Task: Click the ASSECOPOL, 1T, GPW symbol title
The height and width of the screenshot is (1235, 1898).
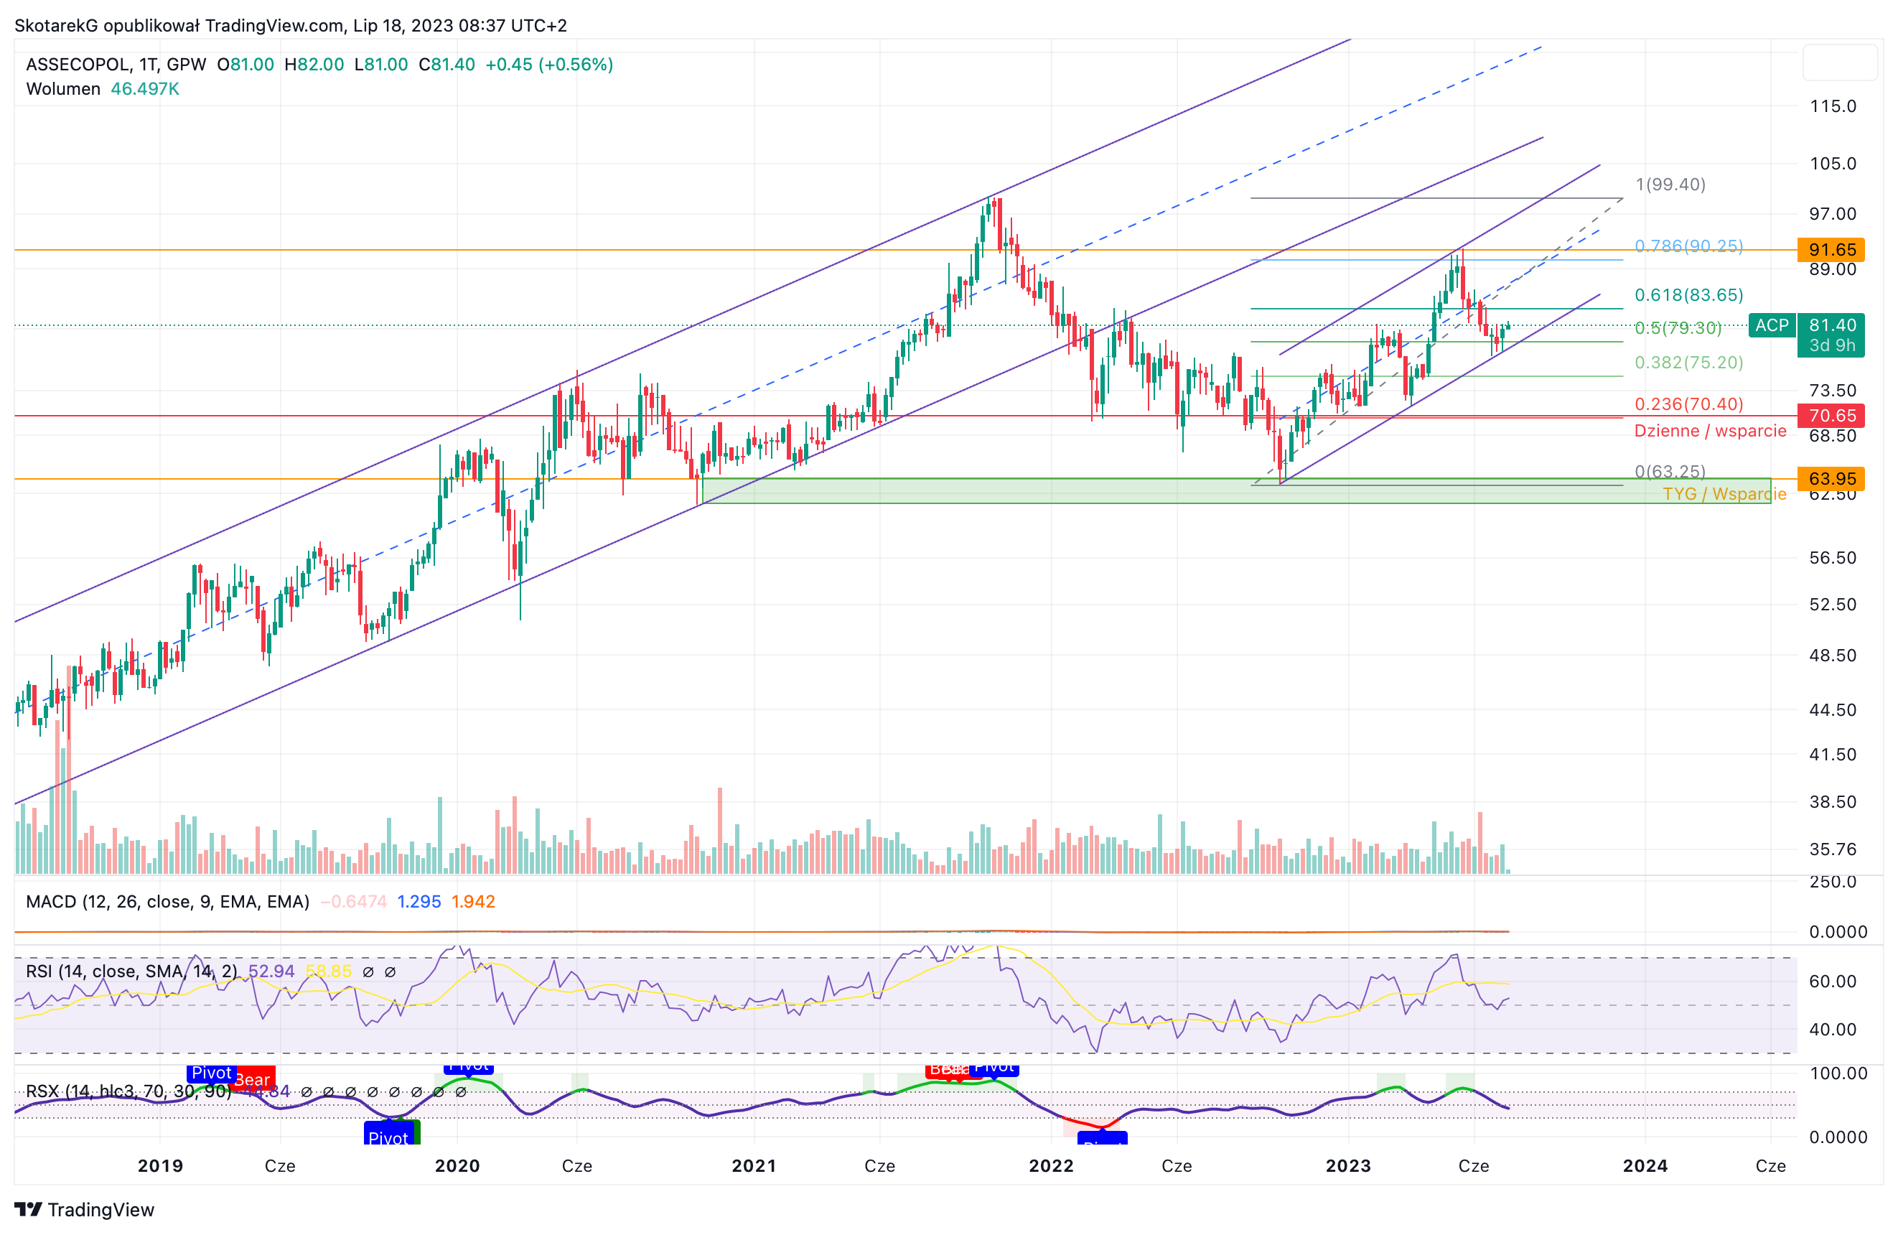Action: 116,65
